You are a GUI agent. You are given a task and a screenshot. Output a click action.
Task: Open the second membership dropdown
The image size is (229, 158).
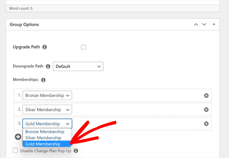point(47,110)
